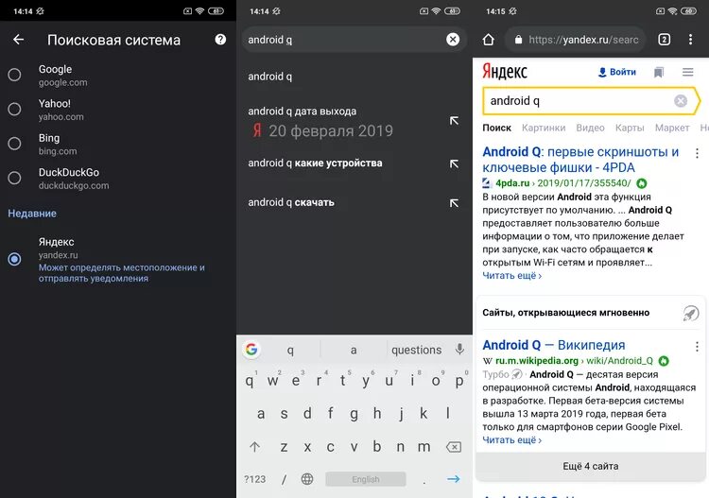This screenshot has width=709, height=498.
Task: Fill query arrow for какие устройства suggestion
Action: point(454,163)
